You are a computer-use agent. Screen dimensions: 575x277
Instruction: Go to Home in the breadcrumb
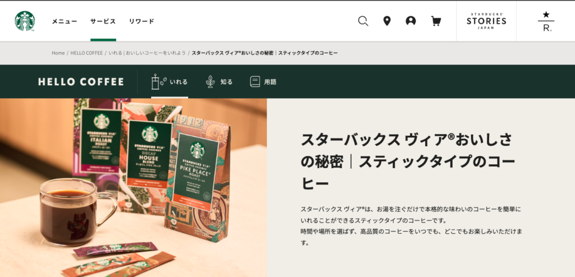coord(58,53)
